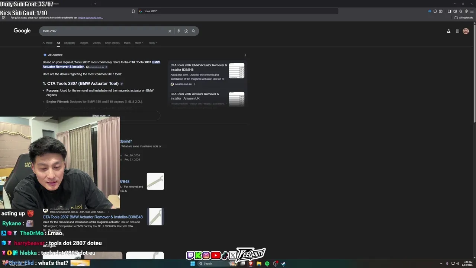Screen dimensions: 476x268
Task: Click the Google logo
Action: 22,31
